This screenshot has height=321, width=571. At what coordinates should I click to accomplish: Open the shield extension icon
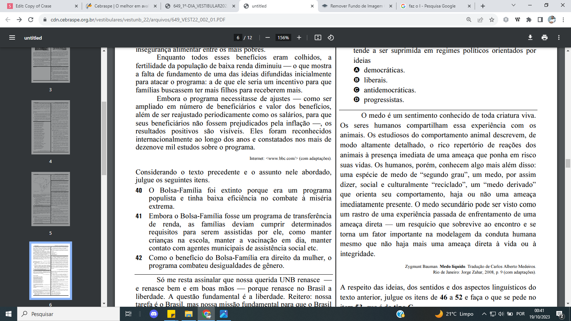[x=506, y=20]
